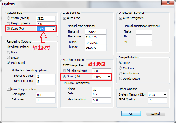
Task: Set image rotation to Clockwise
Action: click(x=121, y=68)
